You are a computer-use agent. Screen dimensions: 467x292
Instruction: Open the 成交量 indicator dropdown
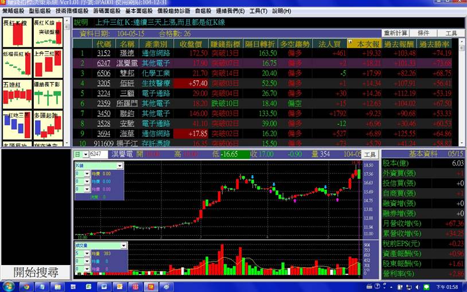[x=123, y=246]
